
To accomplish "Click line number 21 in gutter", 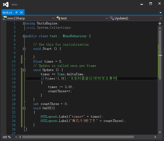I will tap(14, 108).
